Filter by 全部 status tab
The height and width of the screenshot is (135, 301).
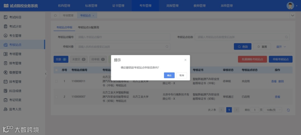coord(61,59)
